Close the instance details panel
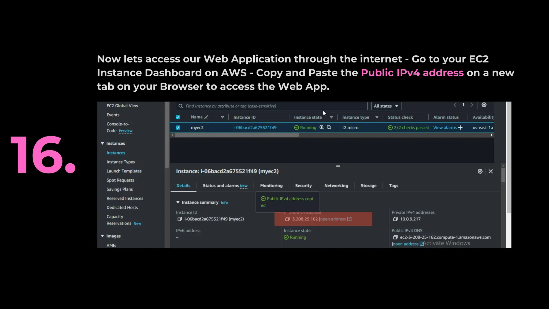The height and width of the screenshot is (309, 549). (x=491, y=171)
